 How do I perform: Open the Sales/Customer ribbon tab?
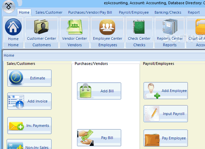pos(49,12)
